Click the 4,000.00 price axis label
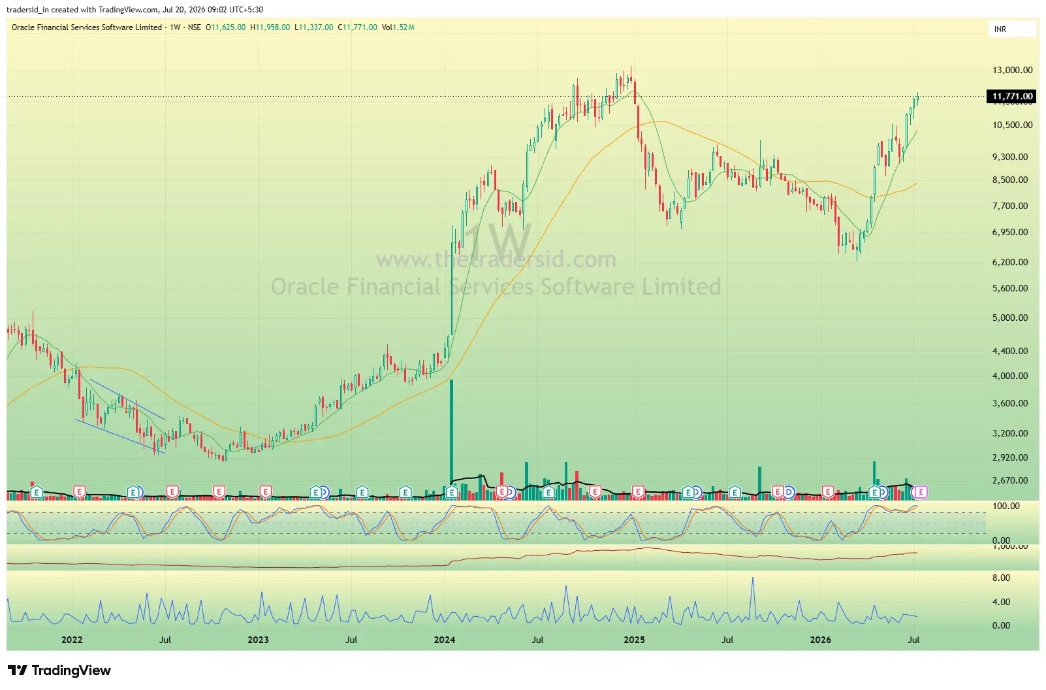This screenshot has width=1046, height=690. click(x=1010, y=376)
